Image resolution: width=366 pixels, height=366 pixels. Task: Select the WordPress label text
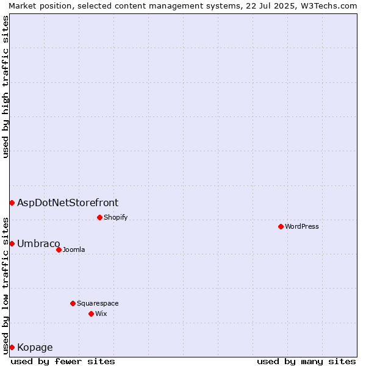302,227
